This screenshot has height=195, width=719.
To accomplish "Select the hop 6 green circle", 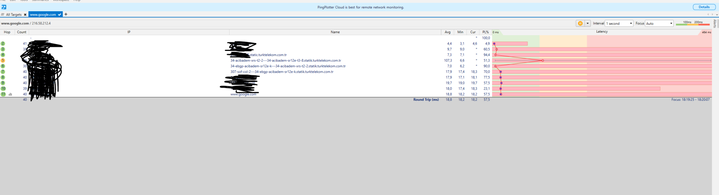I will pyautogui.click(x=3, y=66).
